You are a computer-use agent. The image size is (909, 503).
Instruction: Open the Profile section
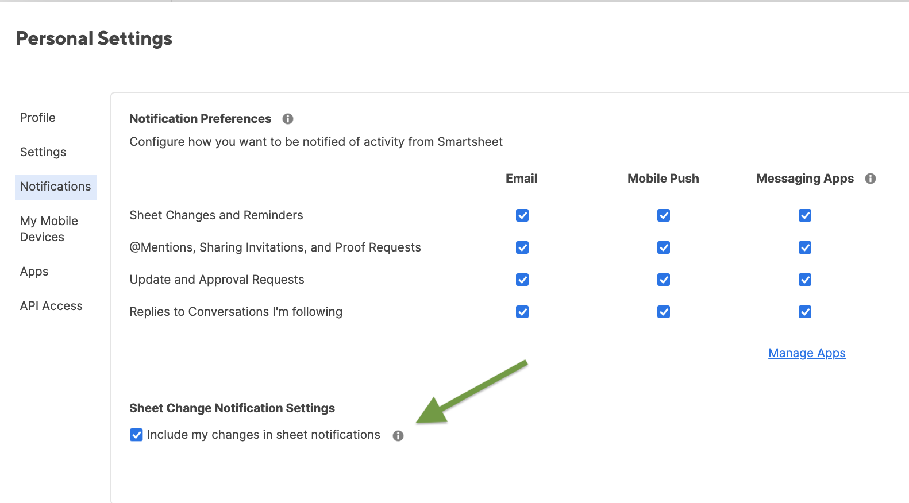click(38, 118)
